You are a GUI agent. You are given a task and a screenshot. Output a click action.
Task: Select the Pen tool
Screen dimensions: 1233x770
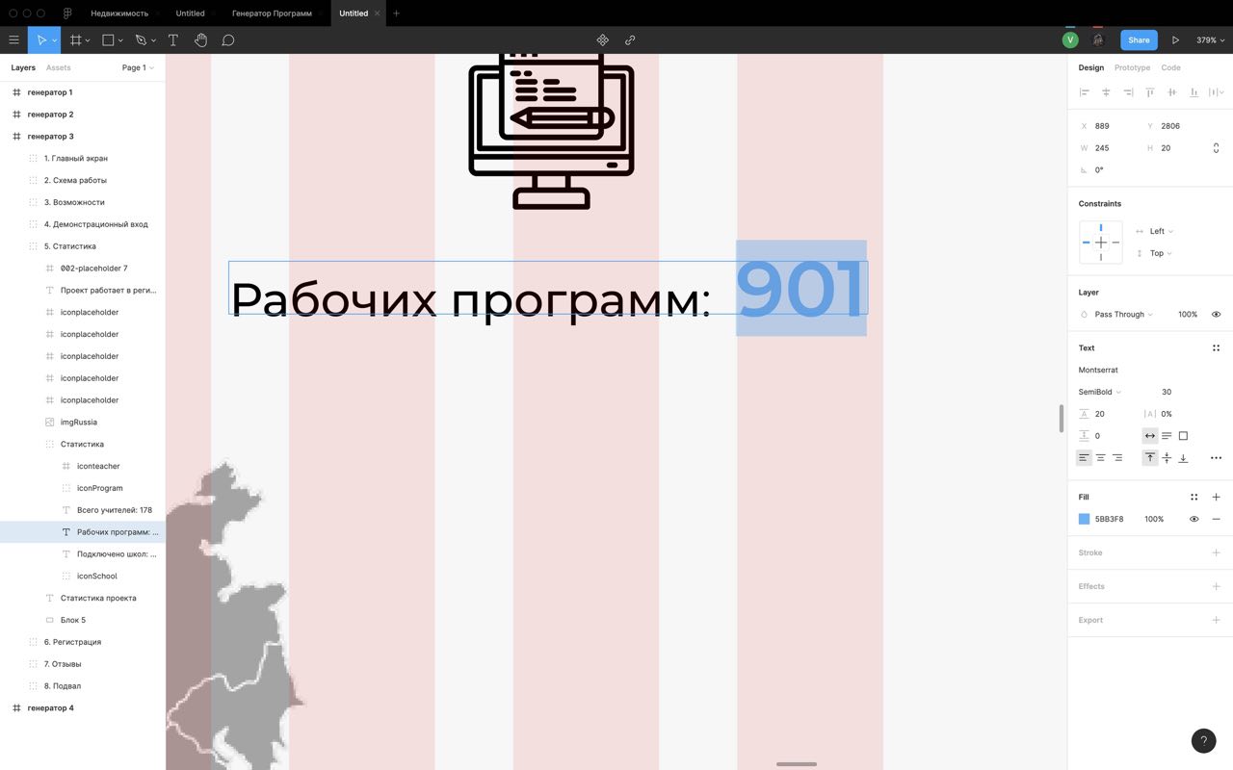141,40
